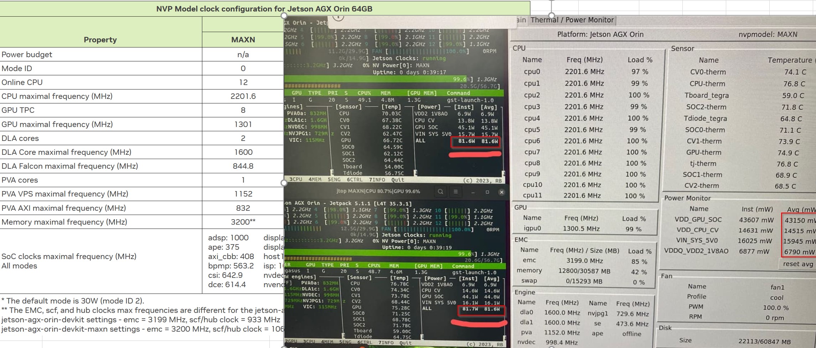The height and width of the screenshot is (348, 816).
Task: Select the default mode is 30W footnote
Action: [x=73, y=301]
